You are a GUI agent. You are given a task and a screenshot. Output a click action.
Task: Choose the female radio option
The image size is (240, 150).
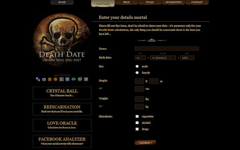(x=137, y=73)
